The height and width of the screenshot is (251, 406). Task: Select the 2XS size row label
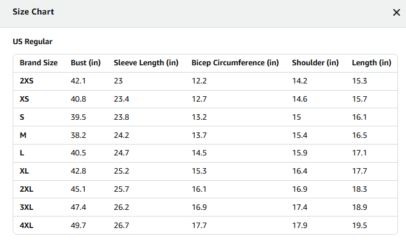pyautogui.click(x=27, y=81)
